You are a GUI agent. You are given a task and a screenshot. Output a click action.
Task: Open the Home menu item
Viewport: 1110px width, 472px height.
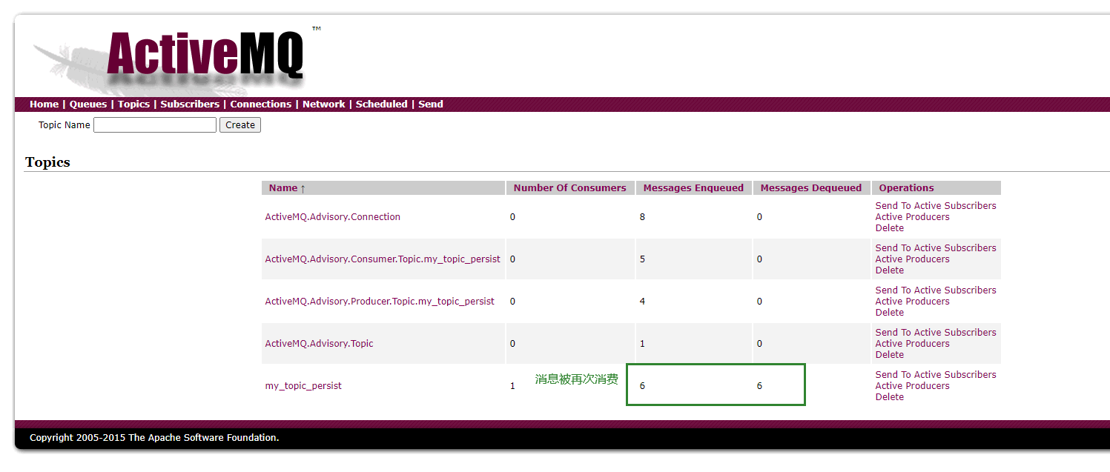[x=44, y=104]
